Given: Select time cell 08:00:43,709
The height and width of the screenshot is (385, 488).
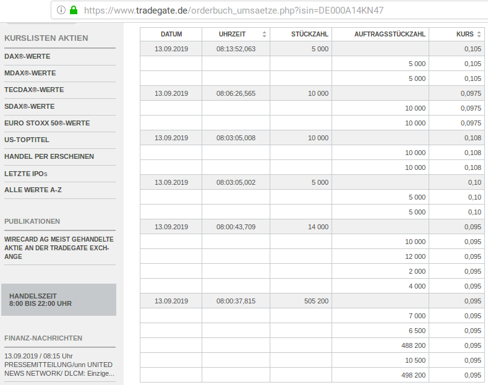Looking at the screenshot, I should pos(236,227).
